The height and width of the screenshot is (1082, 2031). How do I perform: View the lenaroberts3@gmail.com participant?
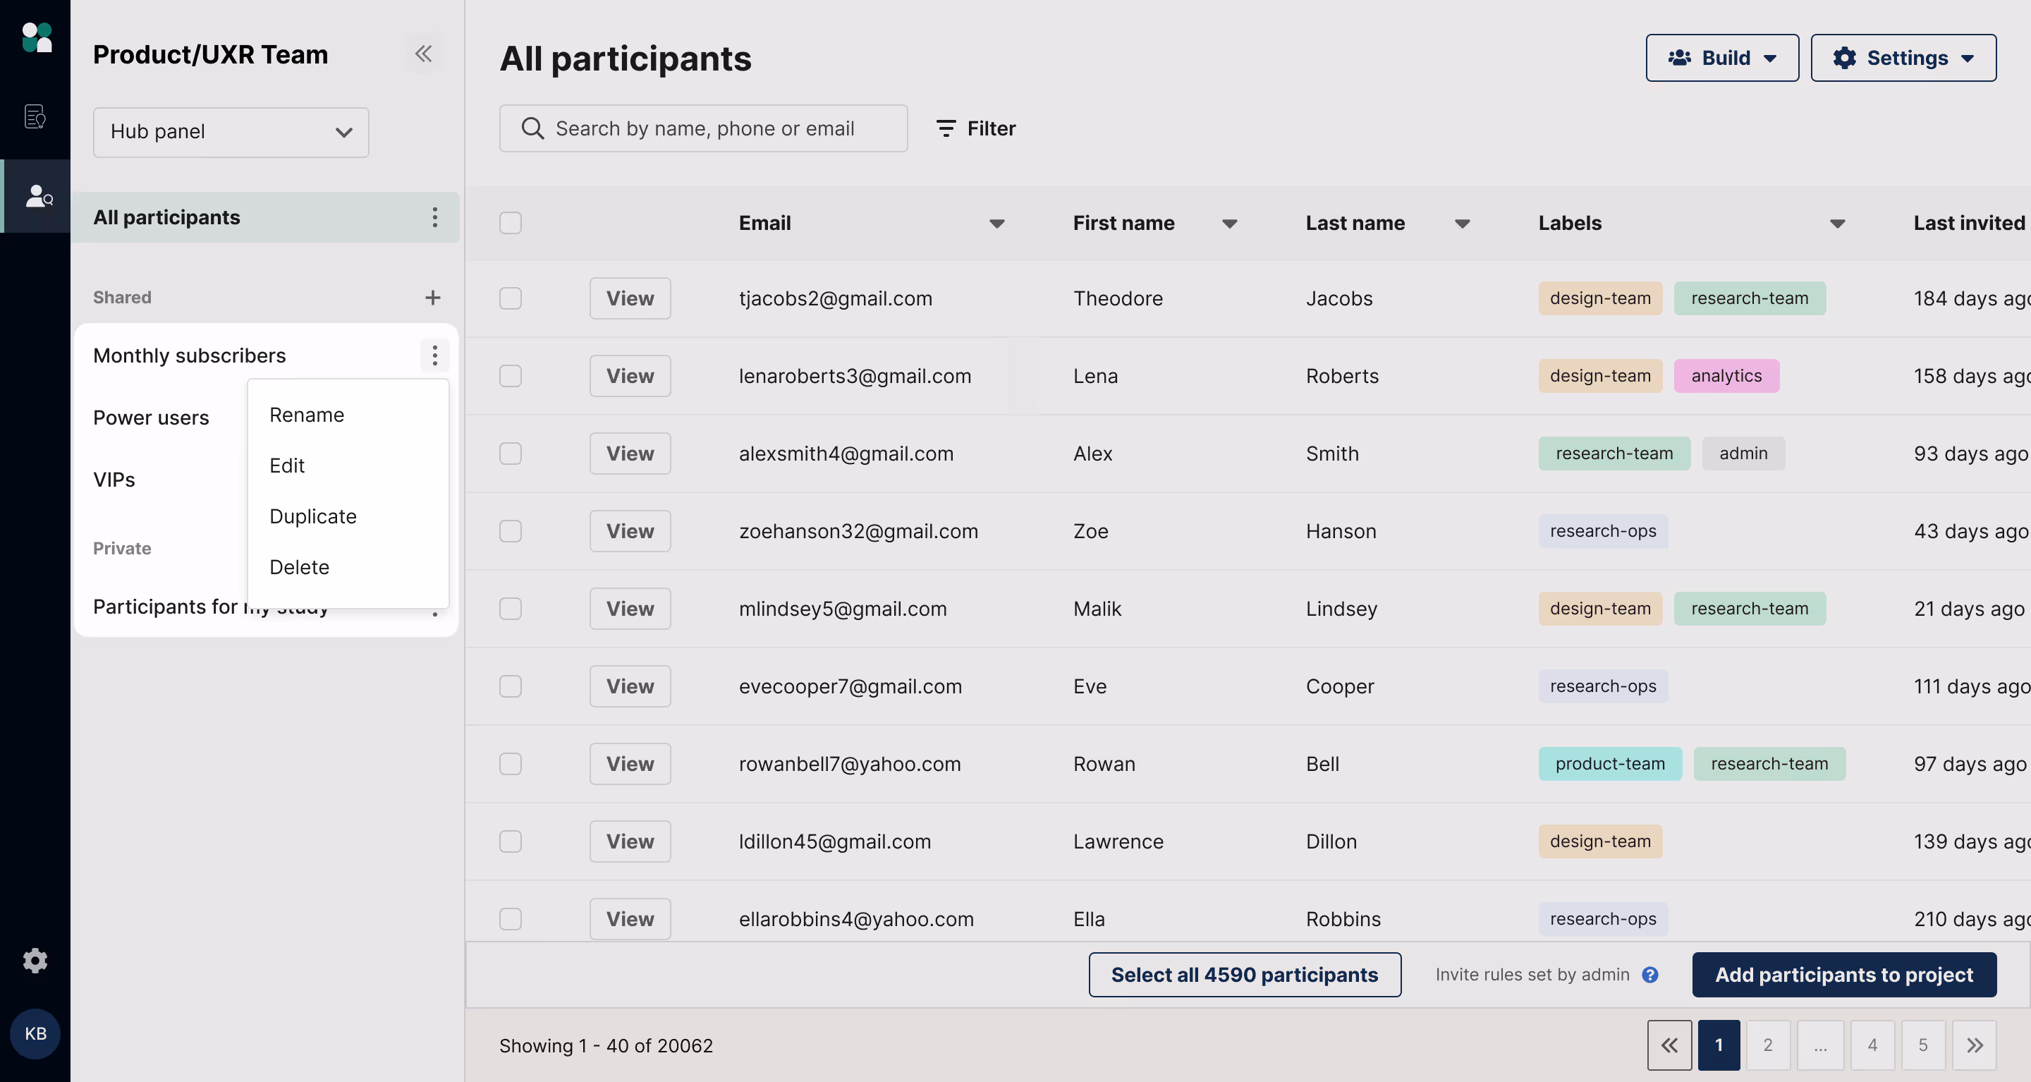pos(630,375)
